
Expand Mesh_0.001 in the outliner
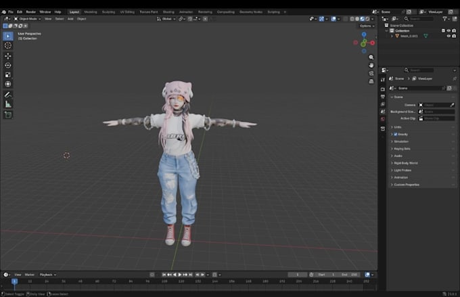(x=392, y=36)
